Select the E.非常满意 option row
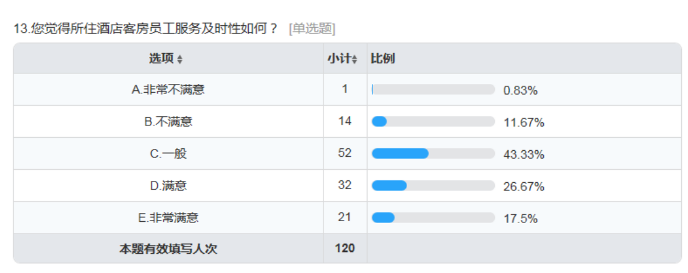The width and height of the screenshot is (688, 273). click(x=348, y=218)
